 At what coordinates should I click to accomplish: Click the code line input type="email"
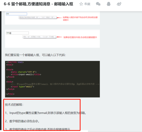click(22, 87)
